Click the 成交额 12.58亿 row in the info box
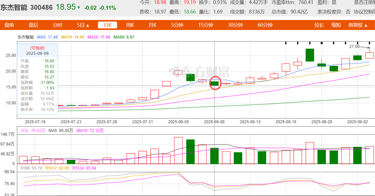375x196 pixels. point(37,99)
